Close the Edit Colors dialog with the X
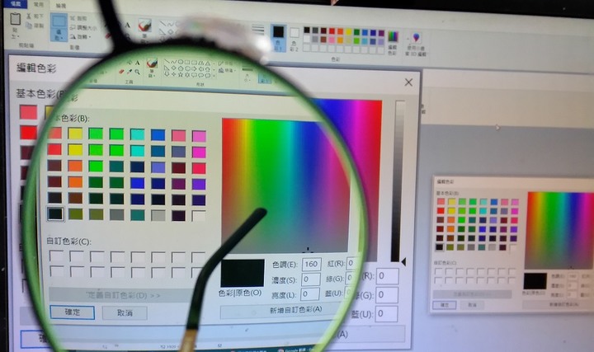594x352 pixels. (408, 82)
